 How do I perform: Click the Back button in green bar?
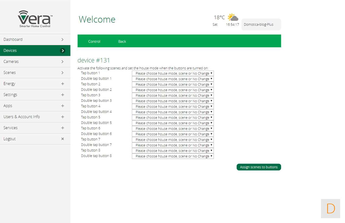[122, 41]
